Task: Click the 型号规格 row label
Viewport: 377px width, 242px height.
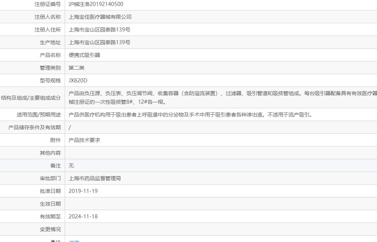Action: 50,81
